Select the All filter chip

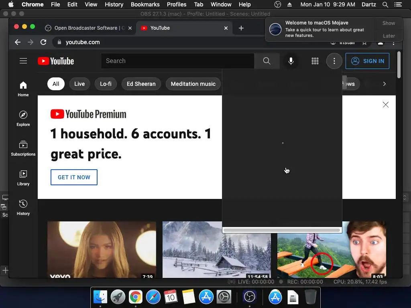click(x=56, y=84)
